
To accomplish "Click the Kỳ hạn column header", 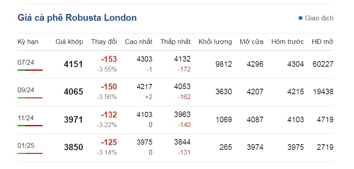I will click(28, 42).
